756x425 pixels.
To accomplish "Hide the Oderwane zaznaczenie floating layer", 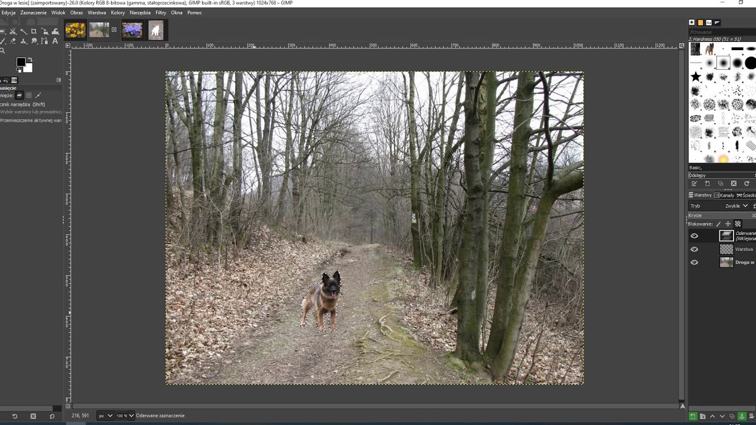I will click(x=695, y=236).
